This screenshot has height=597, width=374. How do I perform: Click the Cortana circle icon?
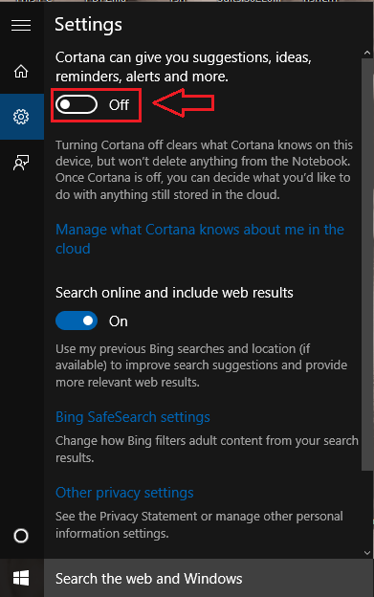(x=21, y=536)
